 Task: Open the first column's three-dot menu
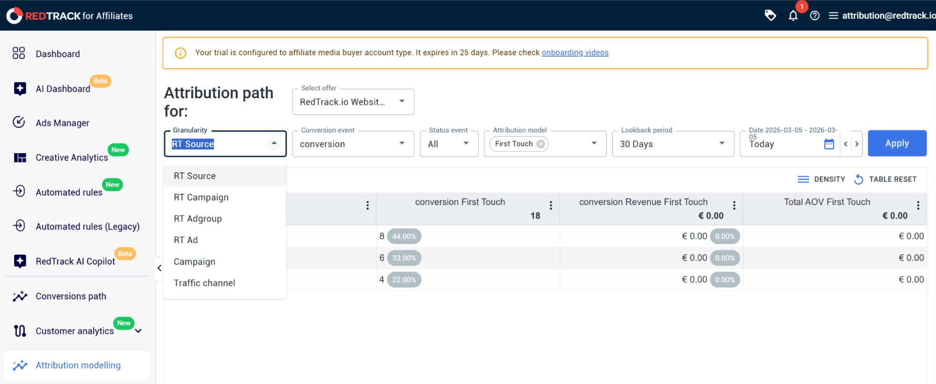pos(368,205)
